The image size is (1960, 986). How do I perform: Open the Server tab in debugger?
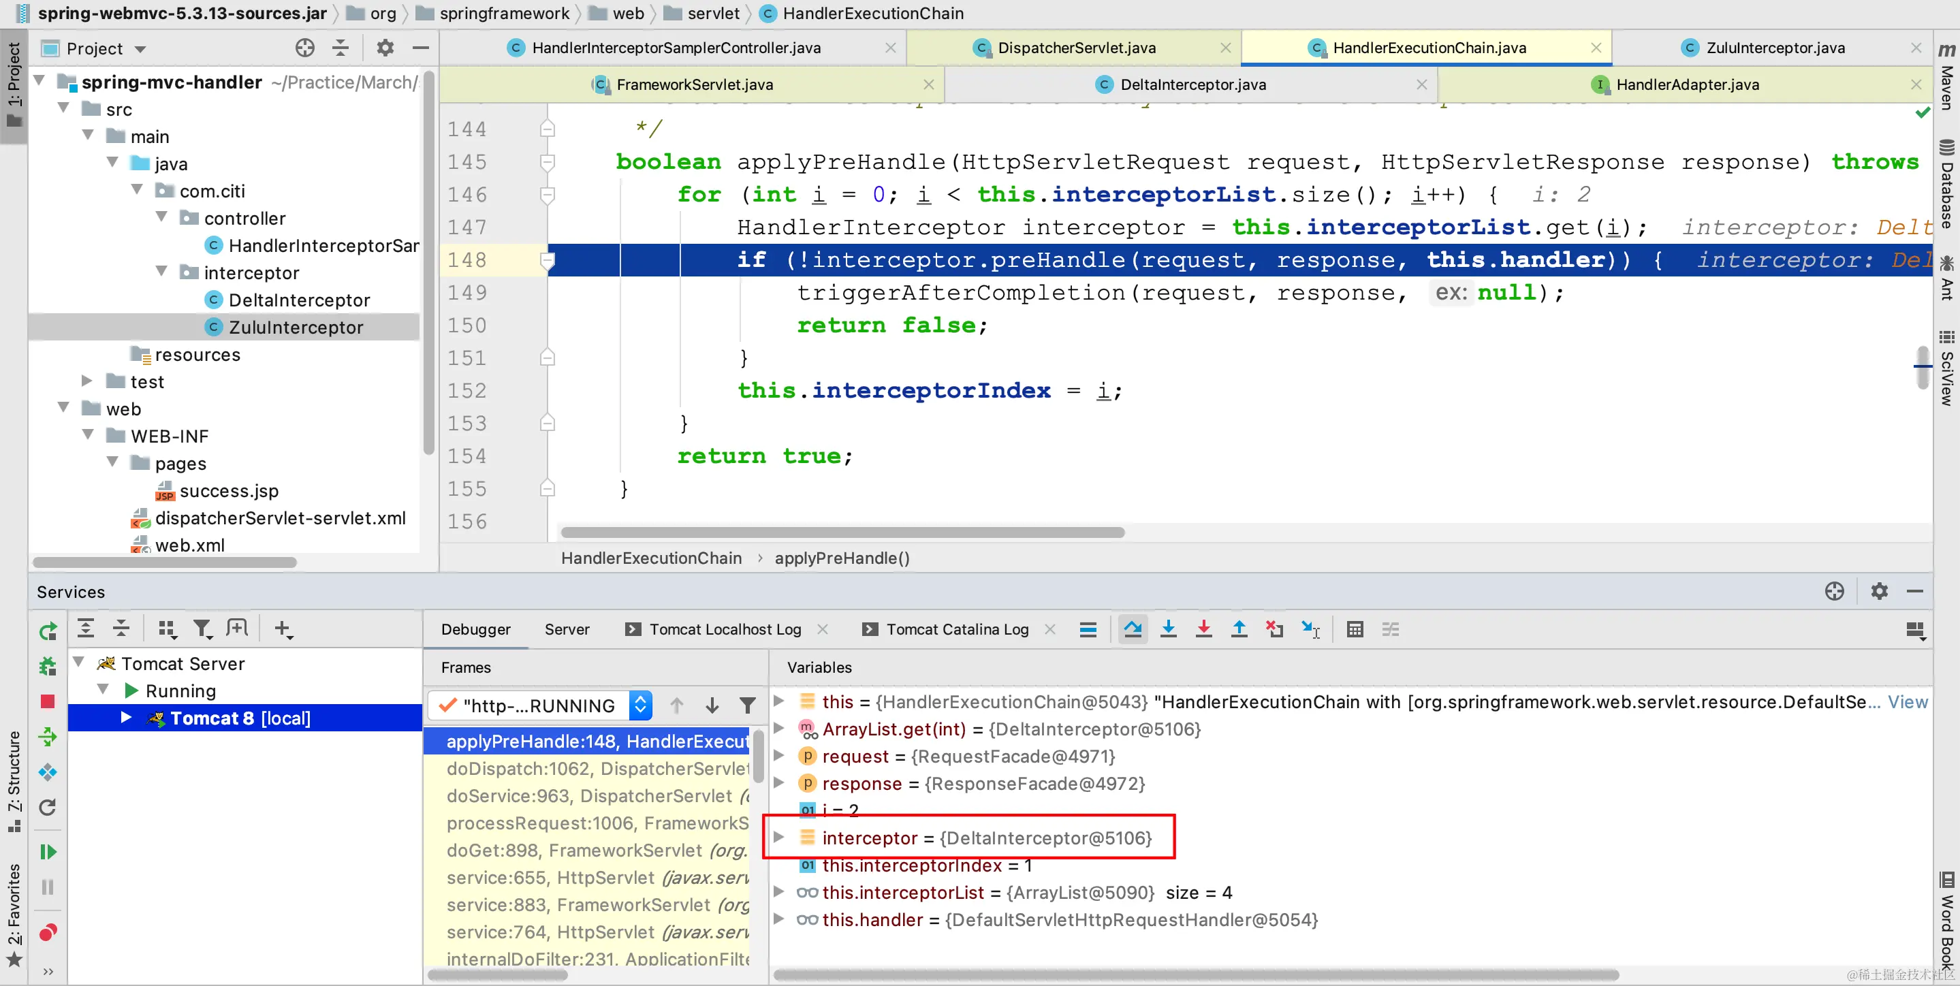click(x=567, y=629)
